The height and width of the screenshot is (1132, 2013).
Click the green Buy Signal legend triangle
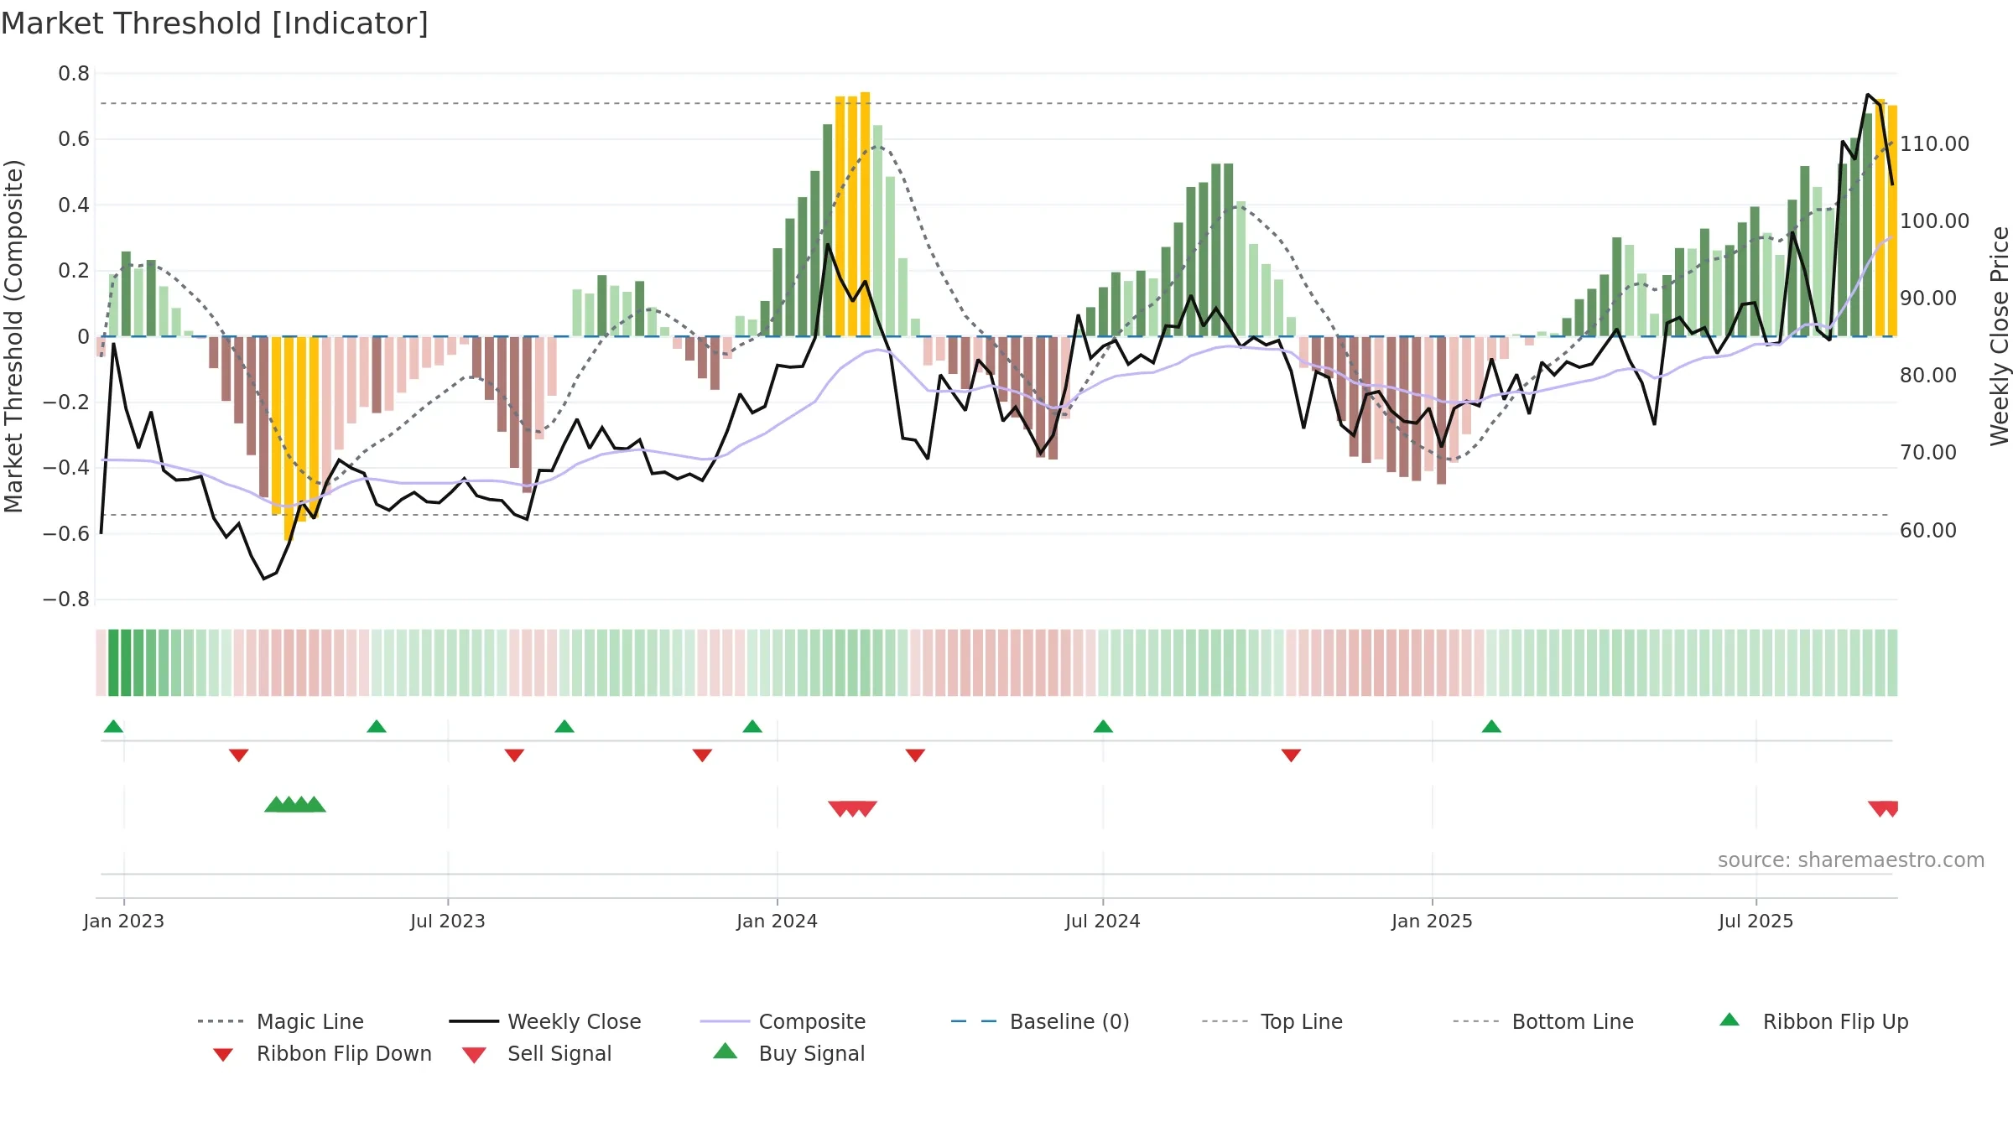(x=726, y=1051)
